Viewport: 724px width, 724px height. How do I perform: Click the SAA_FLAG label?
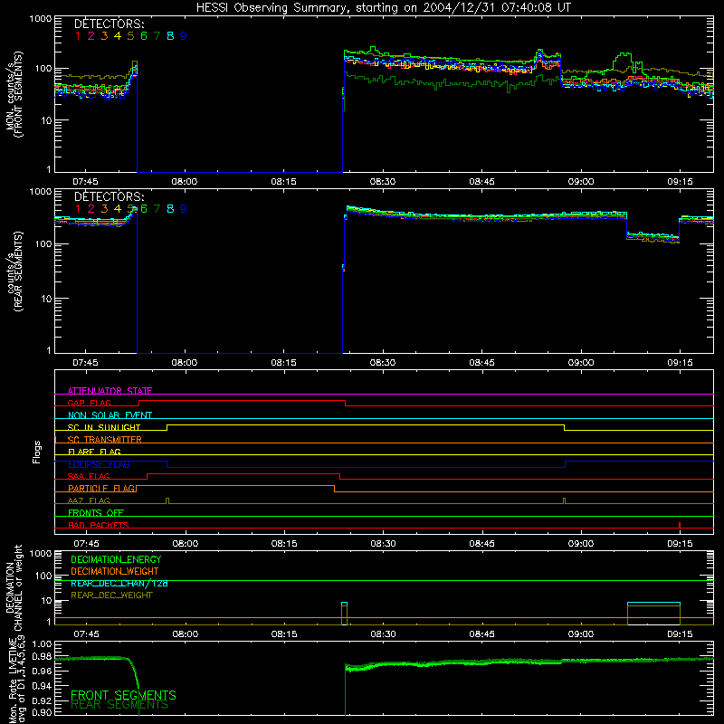[89, 476]
